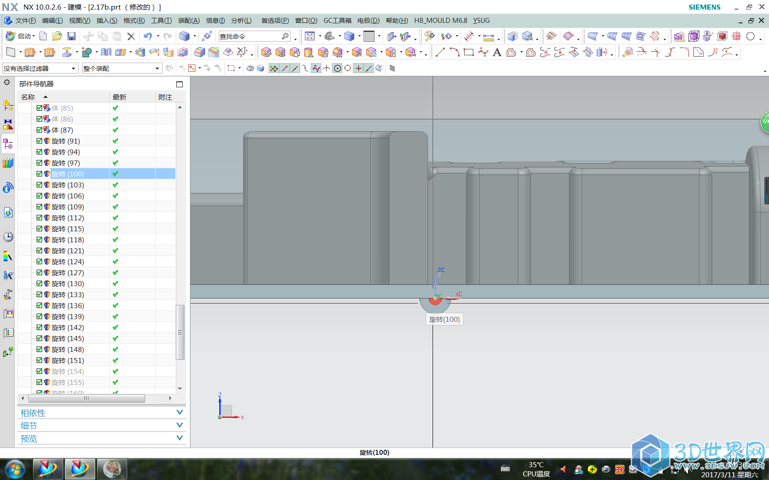The width and height of the screenshot is (769, 480).
Task: Open the Reuse Library sidebar icon
Action: tap(8, 163)
